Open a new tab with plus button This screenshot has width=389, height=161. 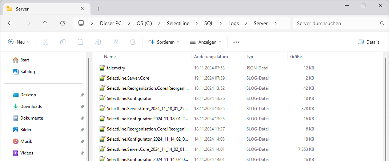(99, 9)
